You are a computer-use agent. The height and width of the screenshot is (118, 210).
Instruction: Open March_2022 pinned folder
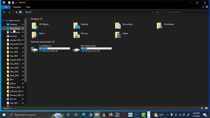coord(15,88)
